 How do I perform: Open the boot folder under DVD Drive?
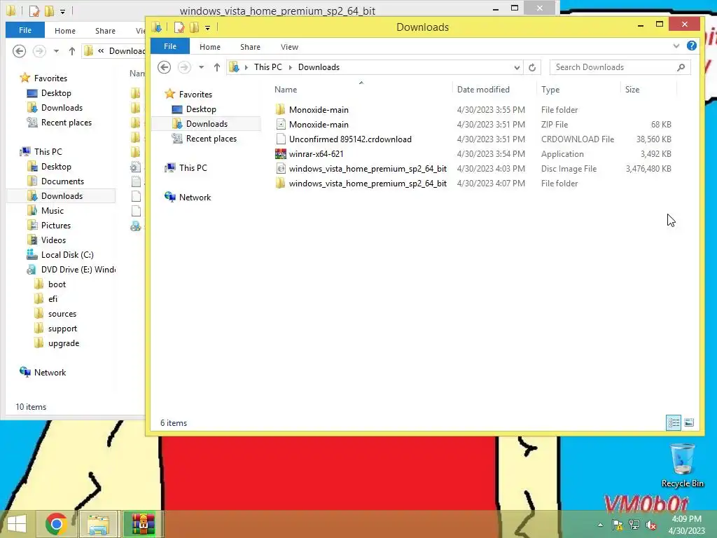pos(57,284)
